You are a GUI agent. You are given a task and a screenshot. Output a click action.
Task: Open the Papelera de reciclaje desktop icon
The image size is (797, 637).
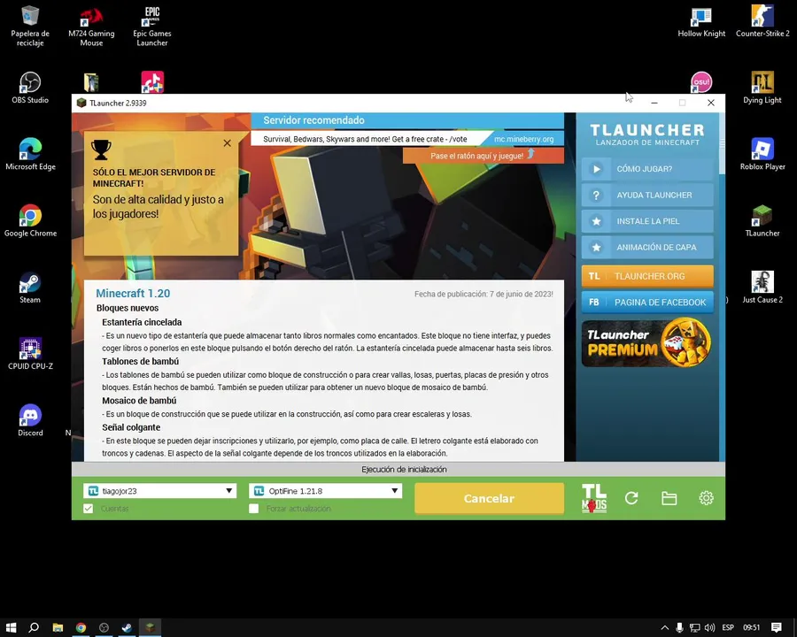(30, 26)
